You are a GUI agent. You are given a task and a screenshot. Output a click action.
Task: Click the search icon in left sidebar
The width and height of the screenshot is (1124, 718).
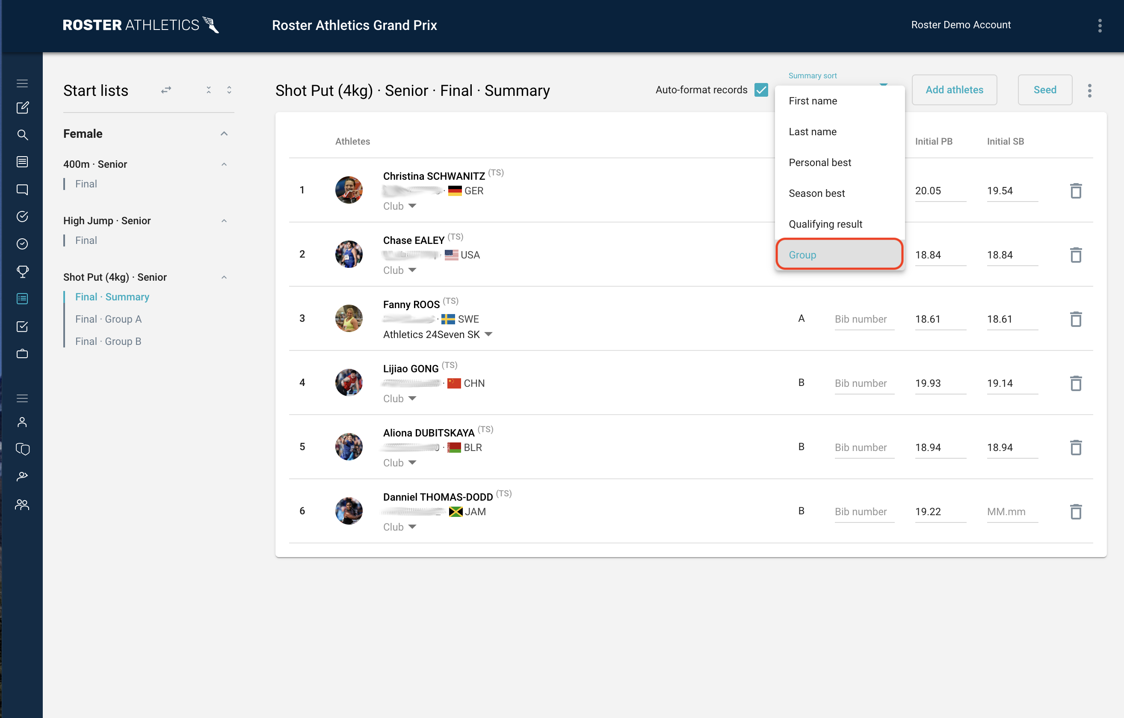pos(22,135)
